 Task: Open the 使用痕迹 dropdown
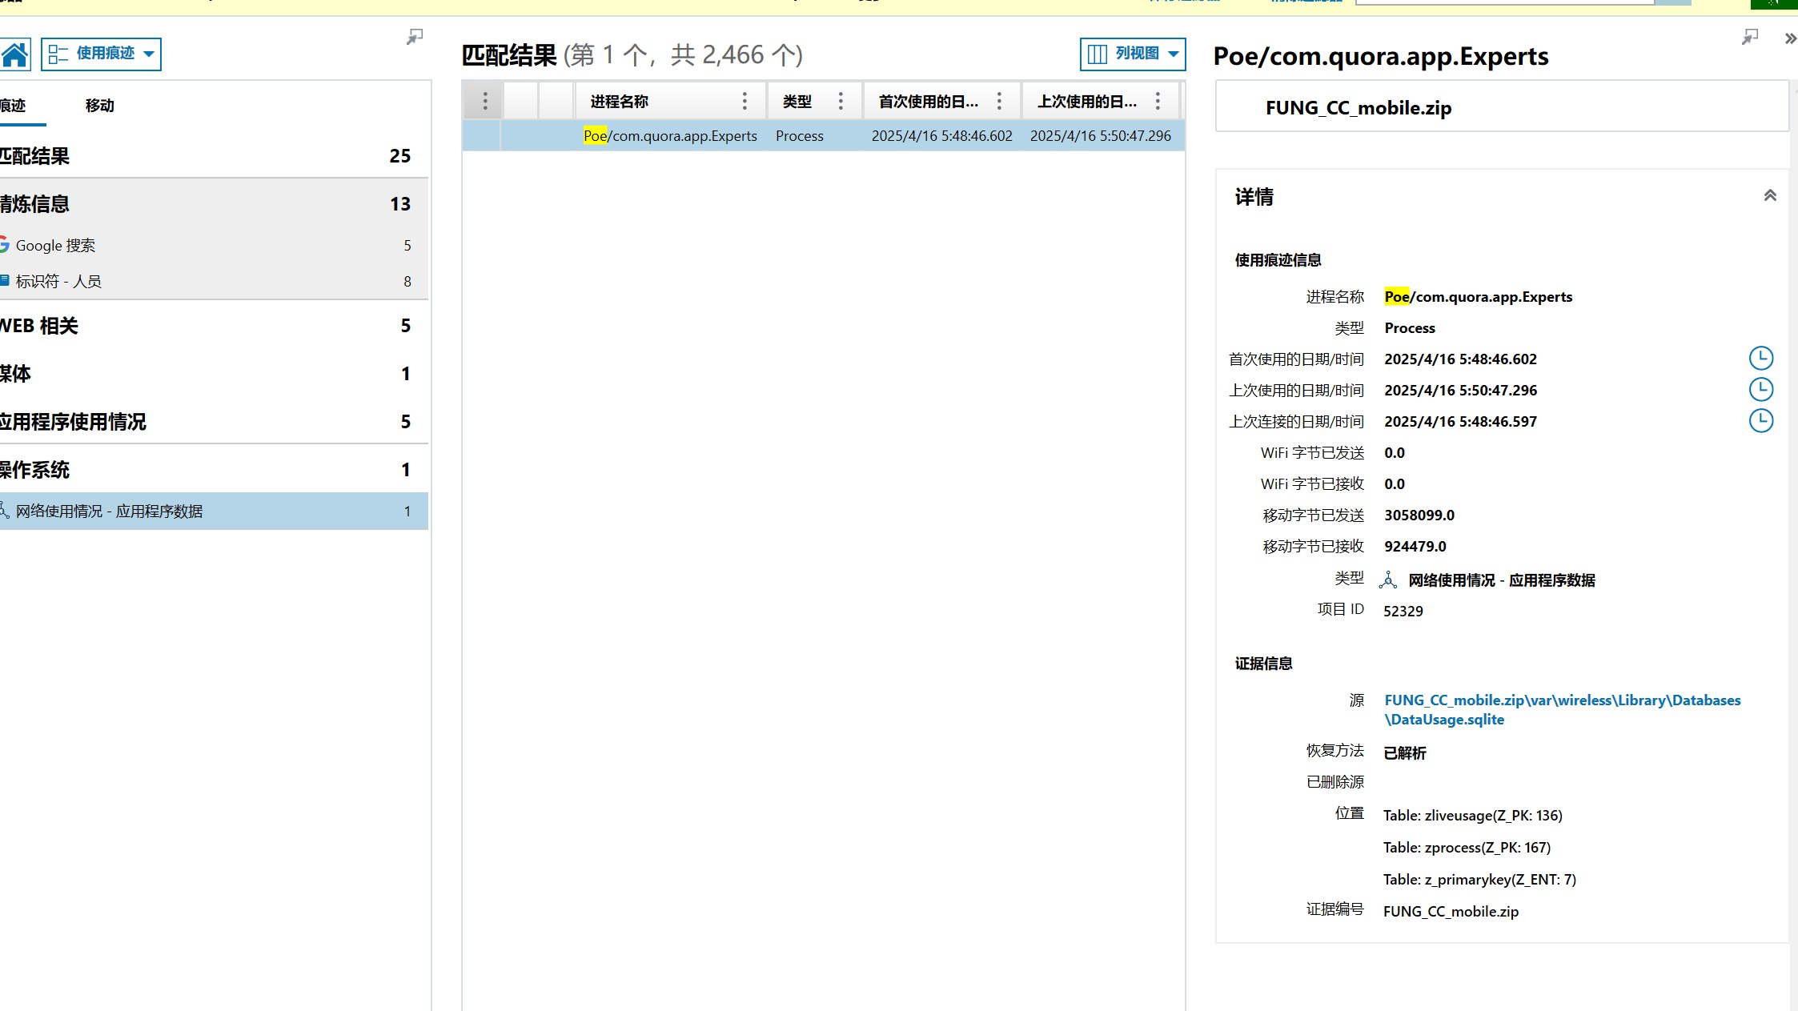coord(101,54)
